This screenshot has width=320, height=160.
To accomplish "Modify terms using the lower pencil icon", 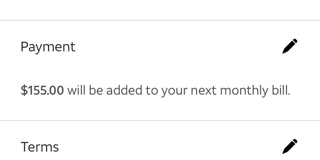I will pos(290,146).
